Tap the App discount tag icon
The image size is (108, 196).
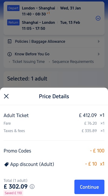[6, 164]
